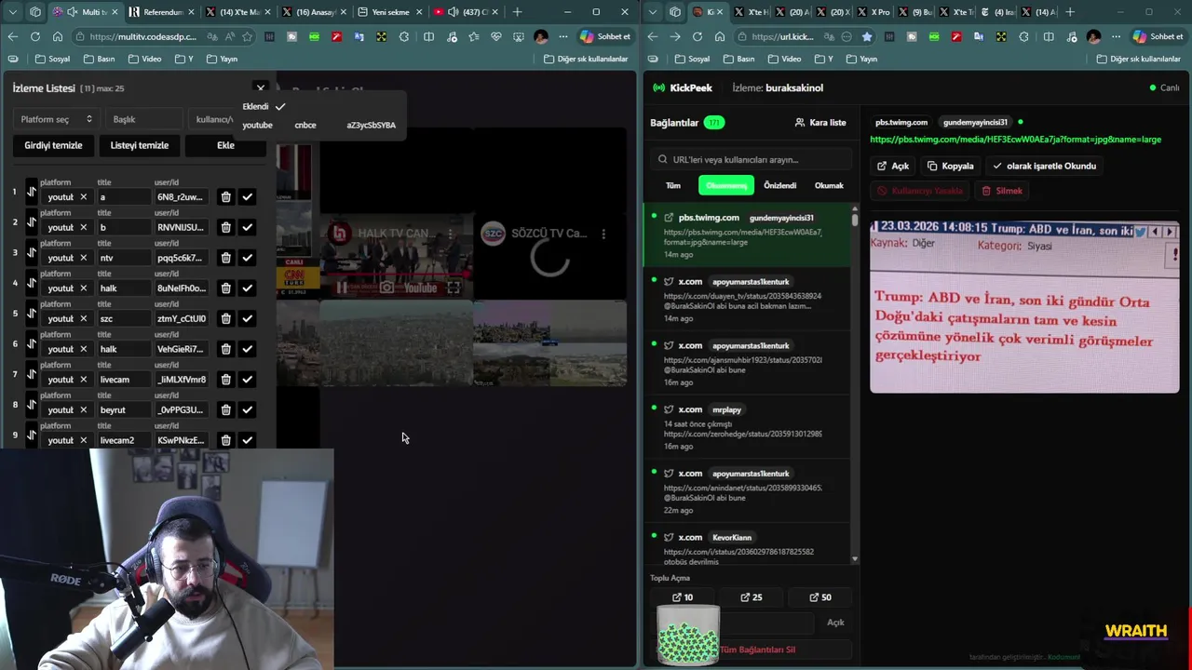Click the reorder arrows icon on row "b"
1192x670 pixels.
pyautogui.click(x=31, y=223)
